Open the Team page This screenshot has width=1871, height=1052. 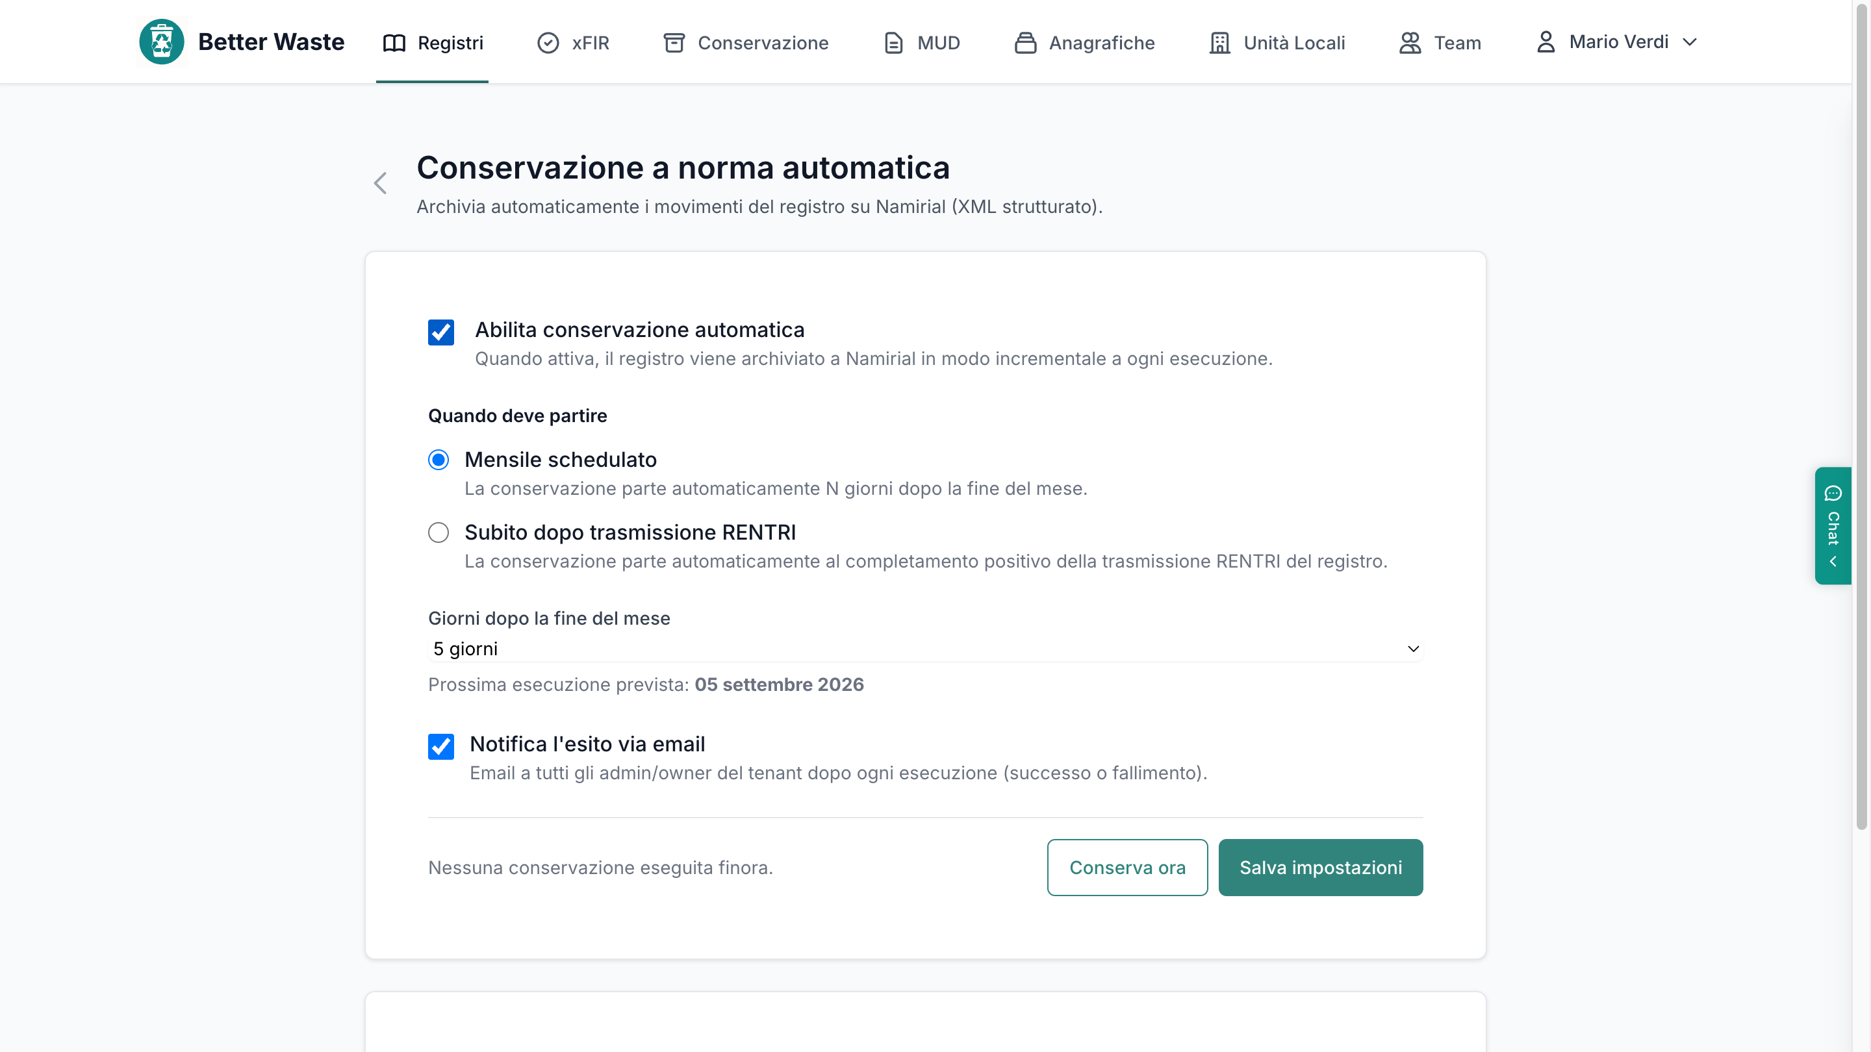pyautogui.click(x=1440, y=43)
